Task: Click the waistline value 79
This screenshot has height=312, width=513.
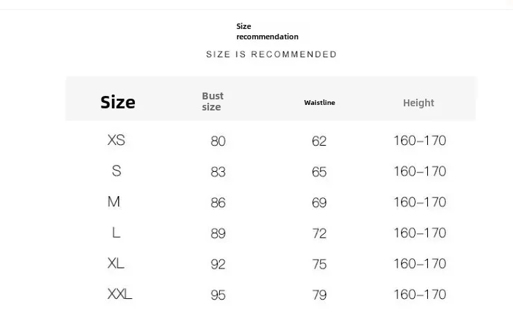Action: click(x=319, y=295)
